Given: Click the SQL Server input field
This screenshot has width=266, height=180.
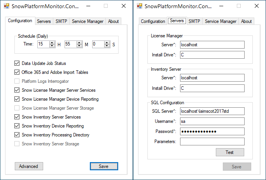Looking at the screenshot, I should point(212,112).
